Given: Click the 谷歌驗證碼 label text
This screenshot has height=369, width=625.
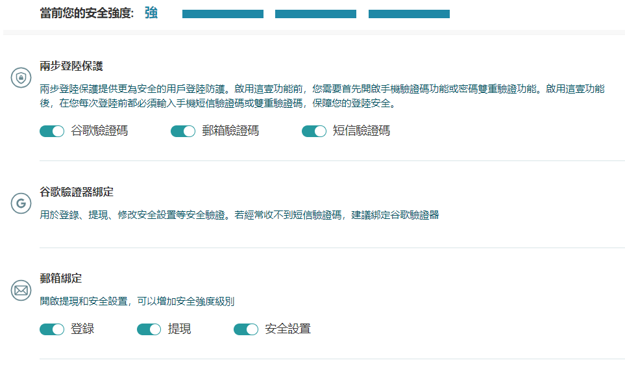Looking at the screenshot, I should point(99,131).
